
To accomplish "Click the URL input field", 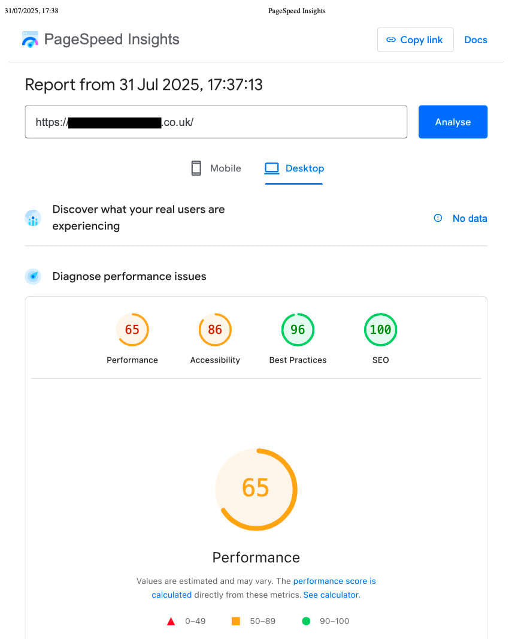I will click(x=216, y=122).
